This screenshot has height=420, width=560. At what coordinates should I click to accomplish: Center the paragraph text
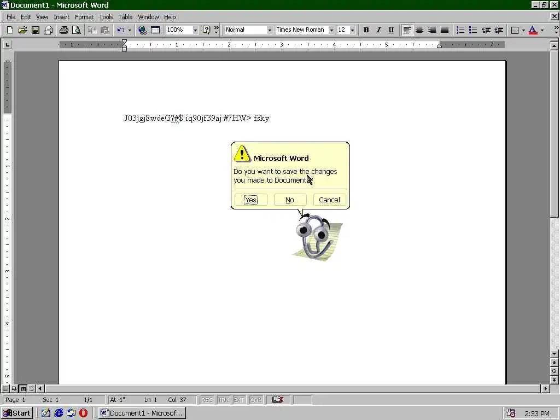419,30
